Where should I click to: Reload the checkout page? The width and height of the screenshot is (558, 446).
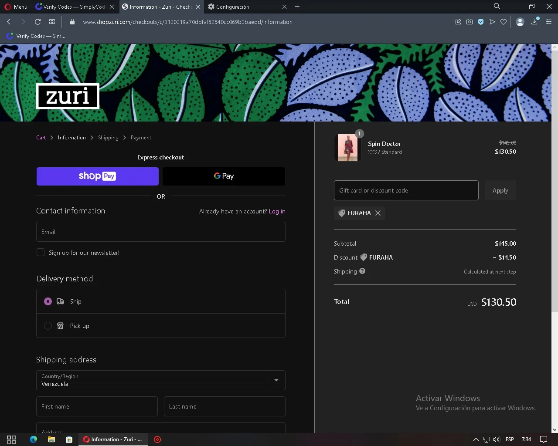pyautogui.click(x=37, y=22)
